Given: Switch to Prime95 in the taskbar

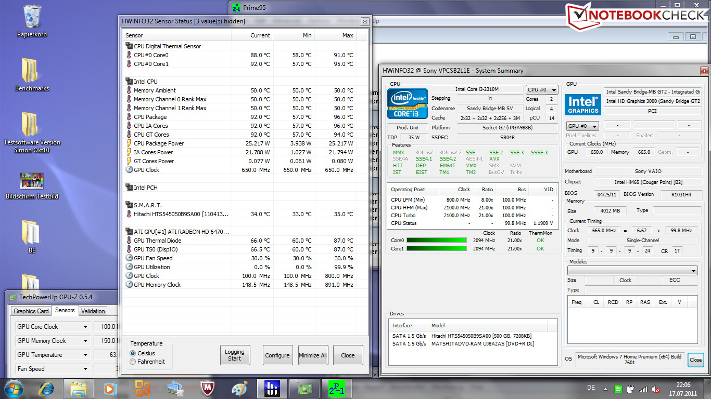Looking at the screenshot, I should point(337,389).
